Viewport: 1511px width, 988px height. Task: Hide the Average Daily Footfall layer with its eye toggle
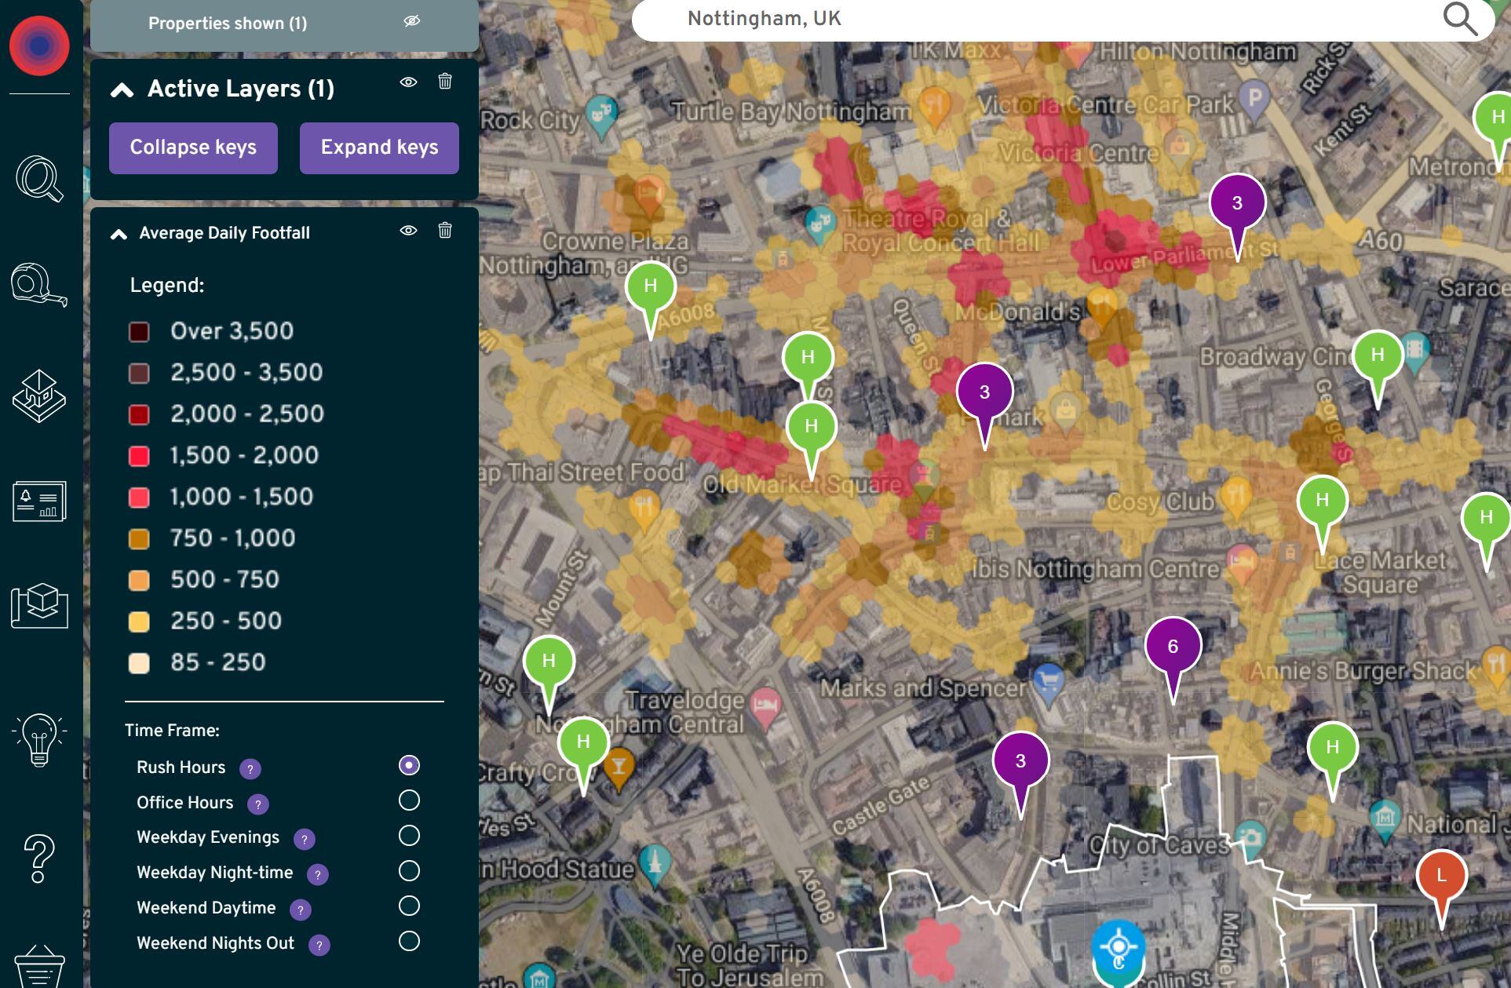pyautogui.click(x=407, y=231)
